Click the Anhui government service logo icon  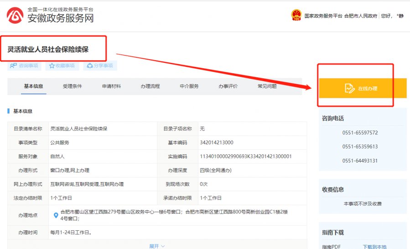coord(15,15)
